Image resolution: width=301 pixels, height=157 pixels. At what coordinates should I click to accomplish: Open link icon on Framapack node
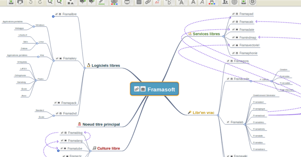click(55, 103)
